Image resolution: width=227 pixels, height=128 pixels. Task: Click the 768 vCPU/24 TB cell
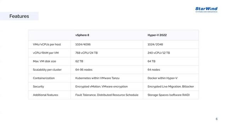[x=87, y=53]
